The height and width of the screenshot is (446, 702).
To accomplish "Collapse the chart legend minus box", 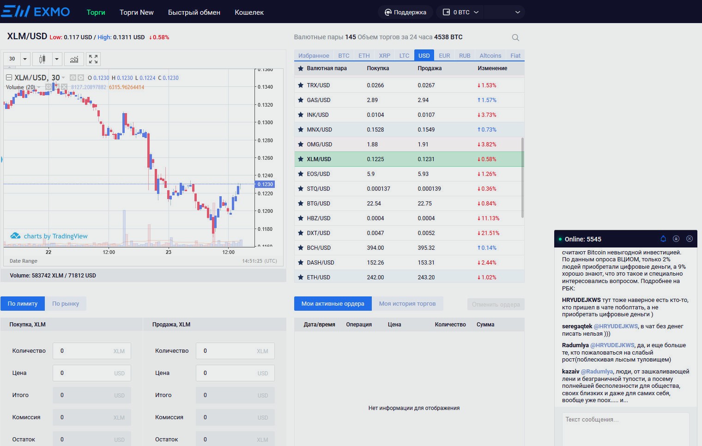I will pos(9,78).
